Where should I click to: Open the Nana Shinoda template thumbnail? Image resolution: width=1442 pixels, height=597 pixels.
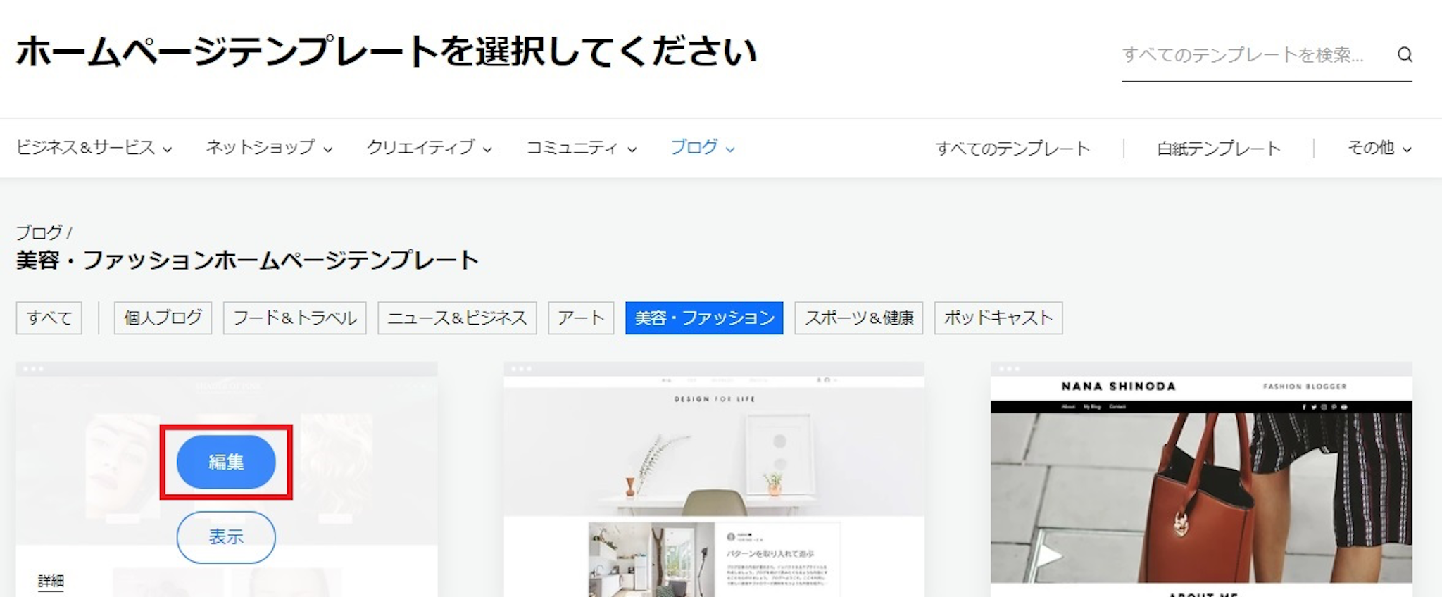point(1201,480)
